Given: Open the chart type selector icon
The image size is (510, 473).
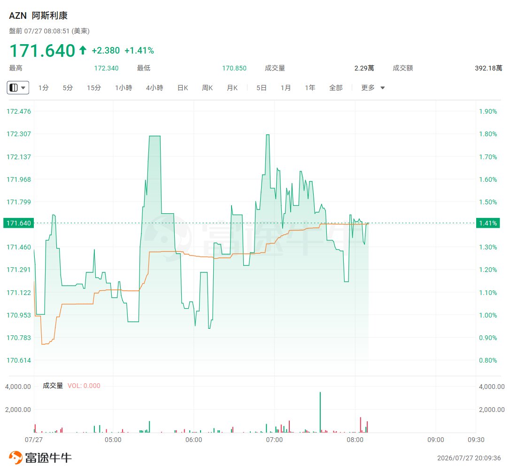Looking at the screenshot, I should point(14,87).
